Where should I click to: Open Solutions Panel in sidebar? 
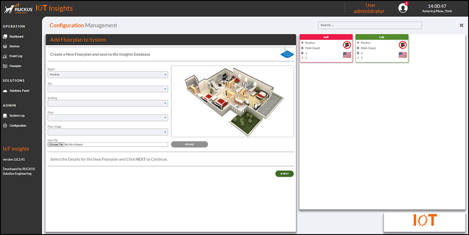point(16,91)
